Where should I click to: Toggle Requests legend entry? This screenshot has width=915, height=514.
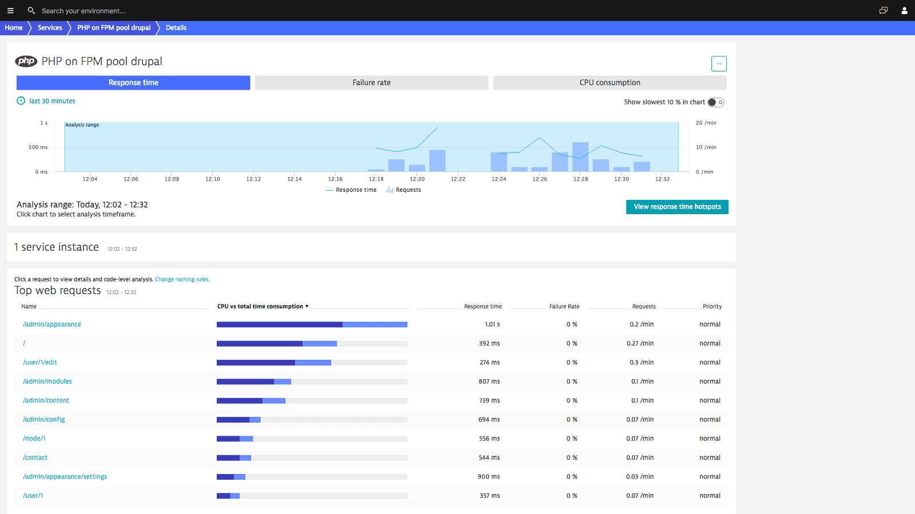tap(403, 190)
